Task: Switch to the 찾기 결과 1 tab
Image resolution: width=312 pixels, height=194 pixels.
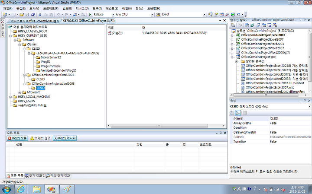Action: (35, 176)
